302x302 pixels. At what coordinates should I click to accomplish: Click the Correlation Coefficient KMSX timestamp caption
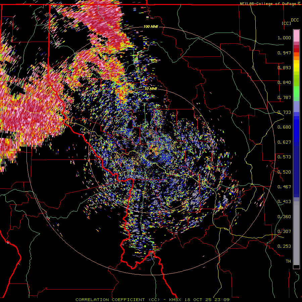pos(152,300)
